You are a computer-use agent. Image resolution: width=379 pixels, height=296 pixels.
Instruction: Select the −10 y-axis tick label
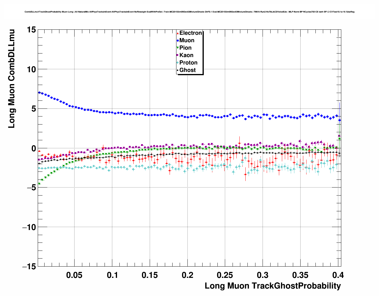tap(29, 227)
